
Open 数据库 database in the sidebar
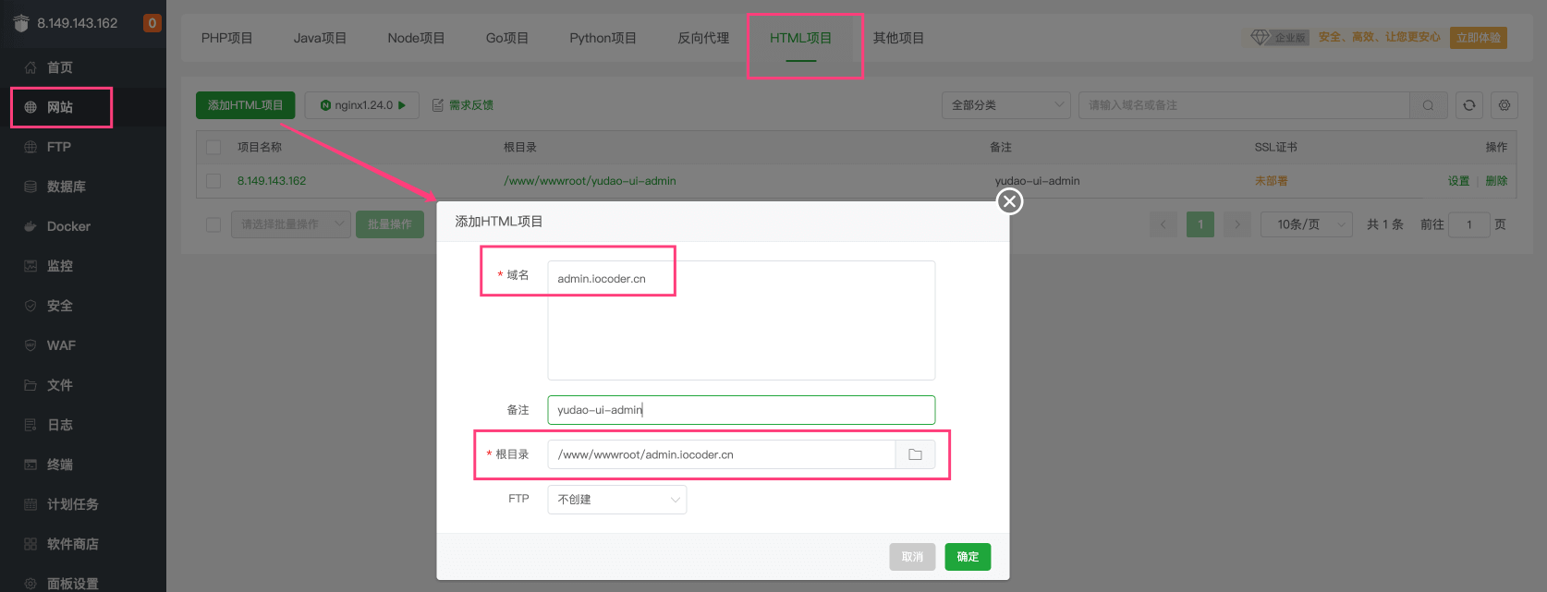coord(66,187)
